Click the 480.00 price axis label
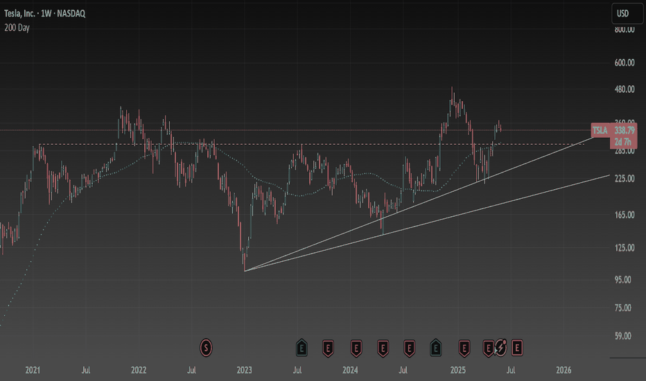Image resolution: width=646 pixels, height=381 pixels. (x=625, y=89)
